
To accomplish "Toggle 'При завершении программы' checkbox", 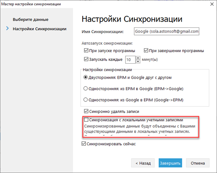I will pos(146,50).
